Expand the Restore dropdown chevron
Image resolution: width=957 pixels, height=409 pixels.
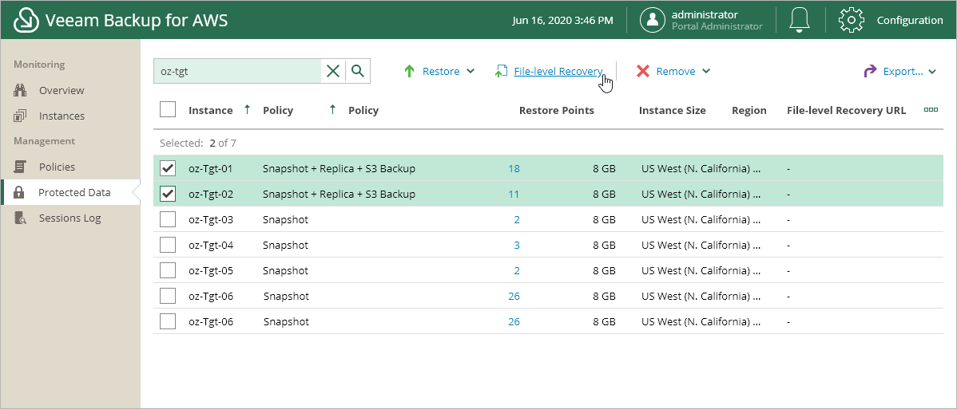tap(471, 71)
